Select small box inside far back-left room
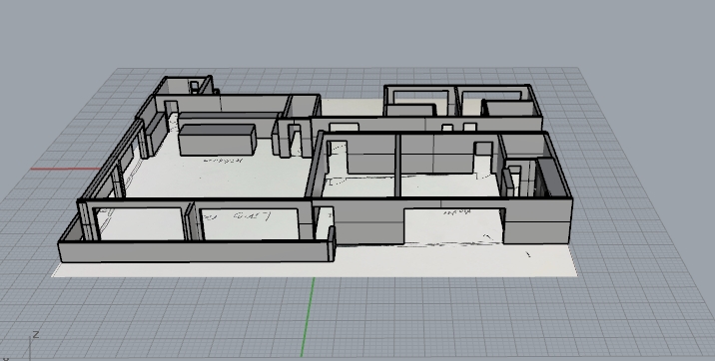Viewport: 715px width, 361px height. (x=195, y=87)
